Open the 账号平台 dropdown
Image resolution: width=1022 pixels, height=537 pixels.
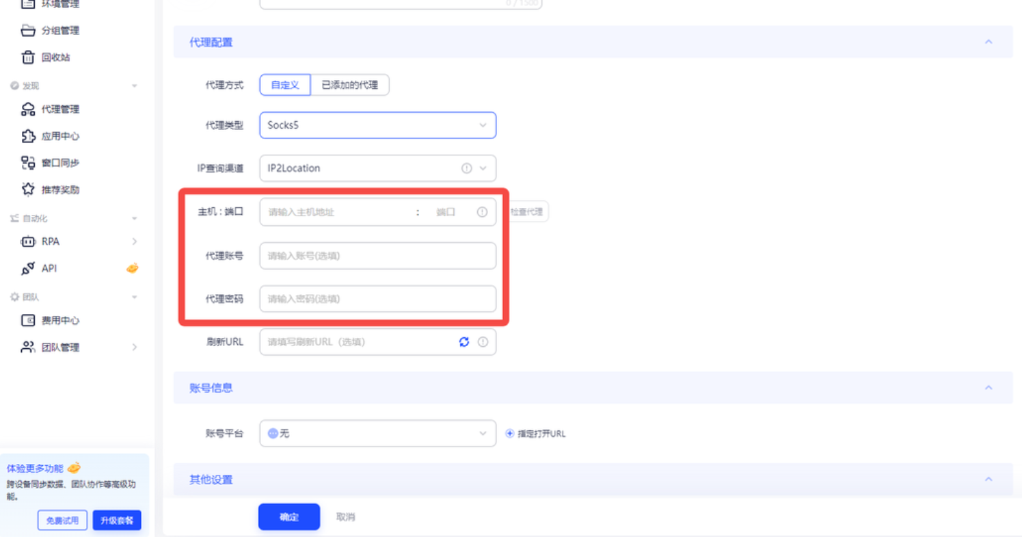(377, 434)
